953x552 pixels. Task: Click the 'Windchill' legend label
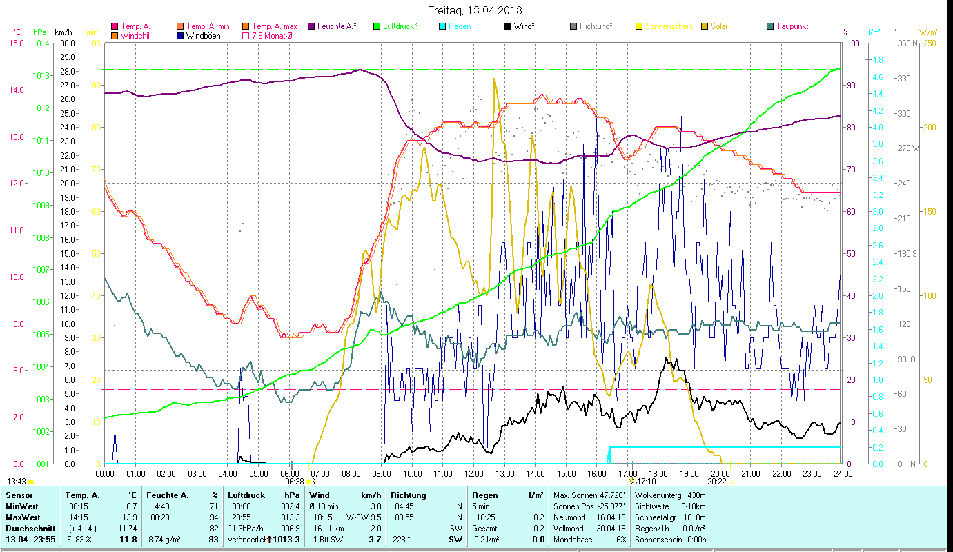point(135,35)
